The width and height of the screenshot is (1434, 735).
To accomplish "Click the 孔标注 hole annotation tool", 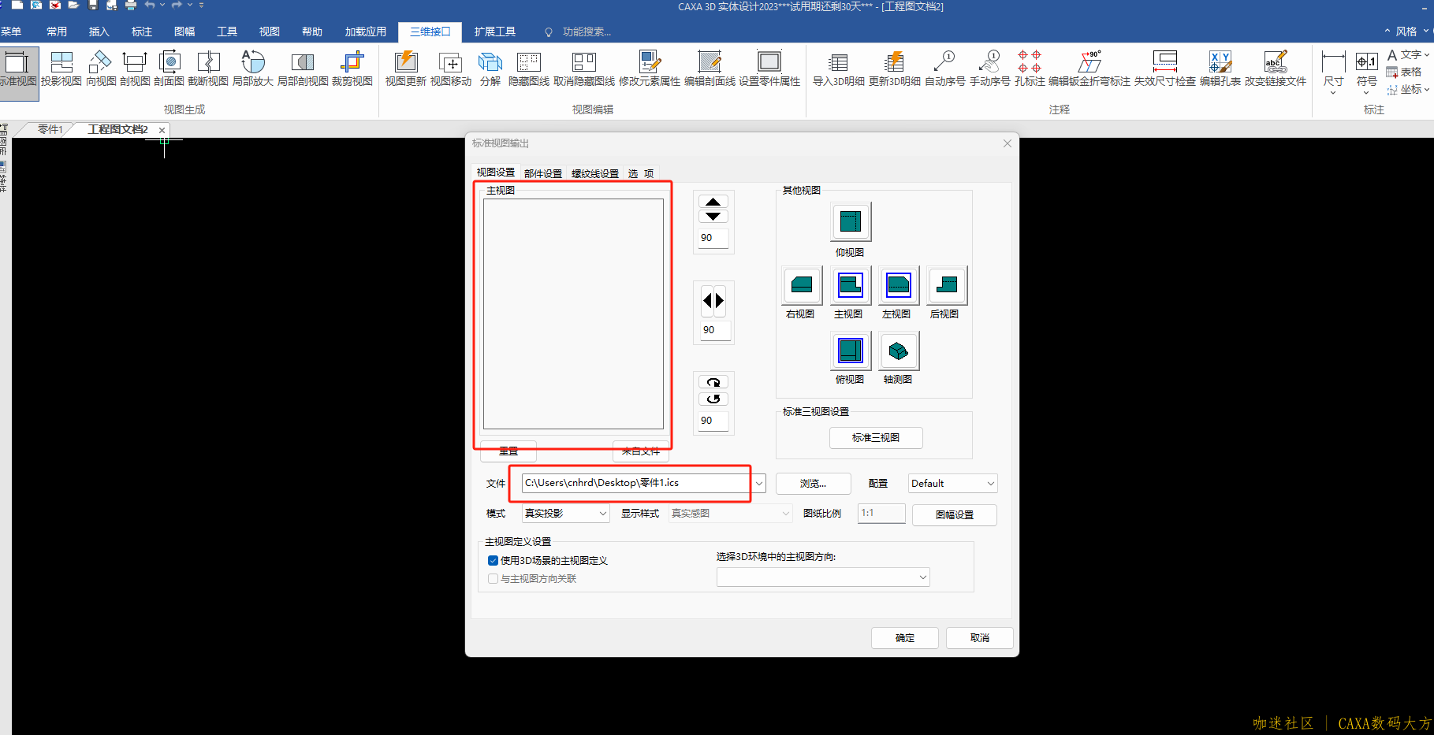I will point(1030,69).
